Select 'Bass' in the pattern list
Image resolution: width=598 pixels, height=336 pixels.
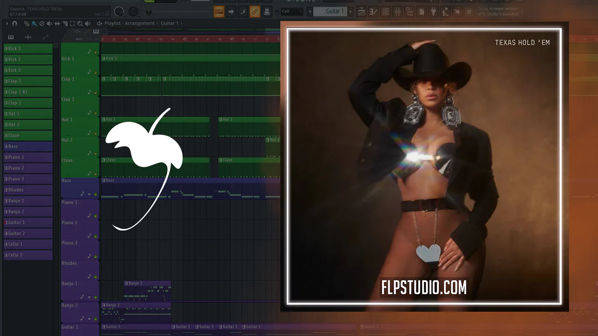pos(28,147)
